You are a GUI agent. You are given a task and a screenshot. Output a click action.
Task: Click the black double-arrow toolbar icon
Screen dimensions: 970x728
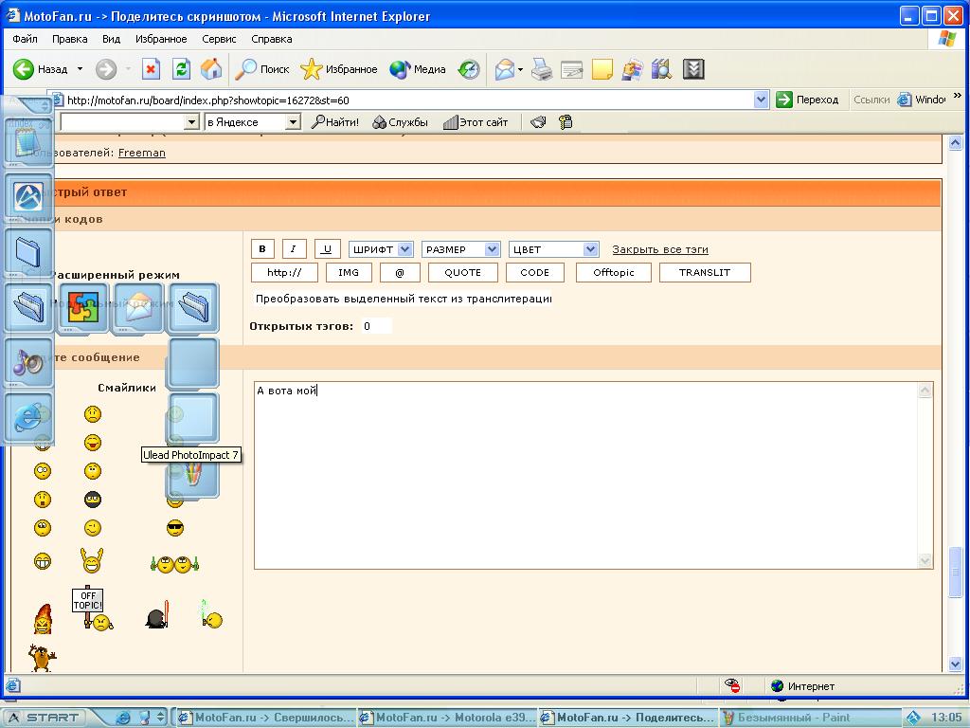(x=693, y=69)
